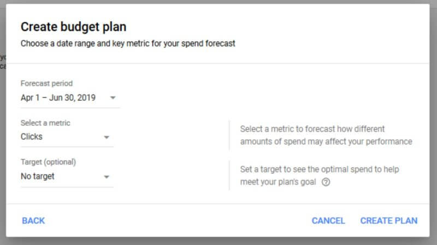This screenshot has height=245, width=437.
Task: Select the 'Apr 1 – Jun 30, 2019' date value
Action: [58, 98]
